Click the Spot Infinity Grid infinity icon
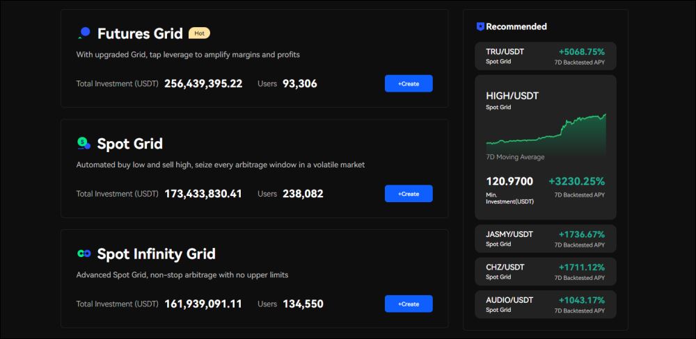 [84, 254]
